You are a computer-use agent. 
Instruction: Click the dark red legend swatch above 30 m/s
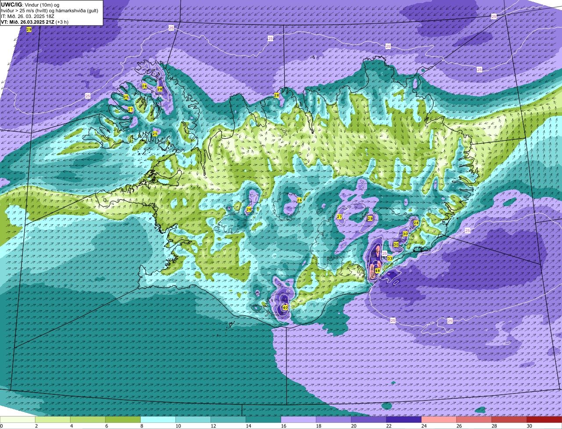pos(544,419)
